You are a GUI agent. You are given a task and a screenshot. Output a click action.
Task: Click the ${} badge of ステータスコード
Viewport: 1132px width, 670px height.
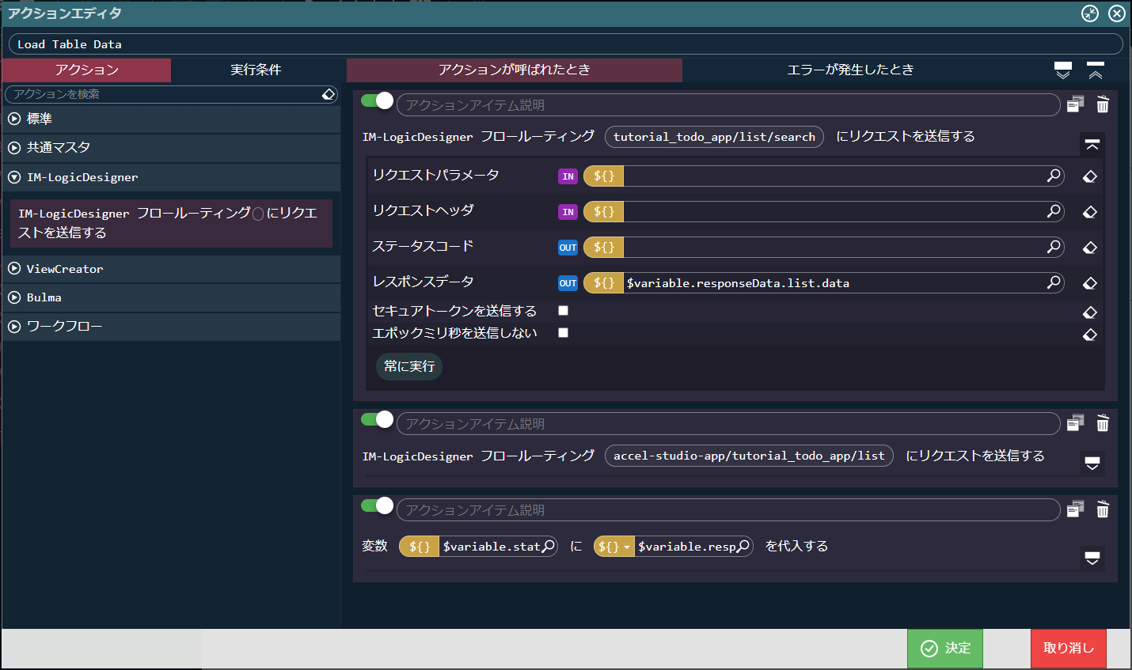[x=604, y=247]
